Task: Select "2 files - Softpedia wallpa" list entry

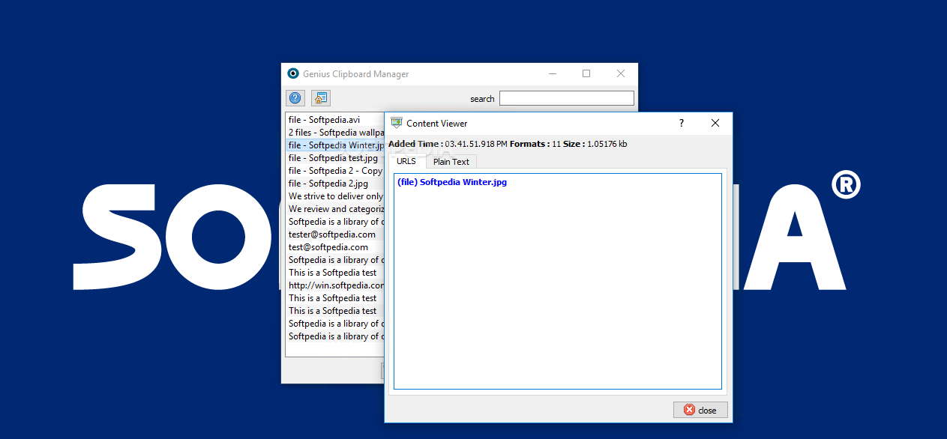Action: click(335, 133)
